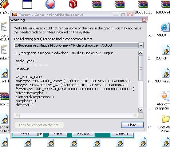Open the Id033794 WinRAR archive icon
Viewport: 170px width, 148px height.
[165, 4]
